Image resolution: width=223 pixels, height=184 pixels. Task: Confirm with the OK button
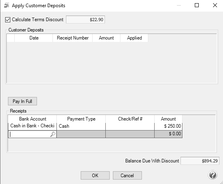point(95,175)
